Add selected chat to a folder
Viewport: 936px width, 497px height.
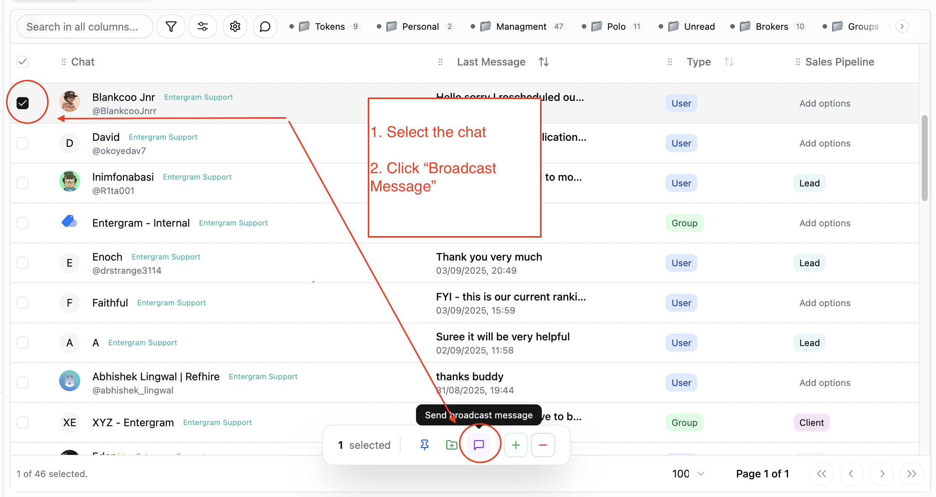pyautogui.click(x=451, y=445)
